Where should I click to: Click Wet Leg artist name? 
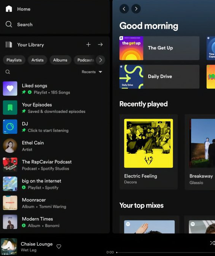point(29,250)
